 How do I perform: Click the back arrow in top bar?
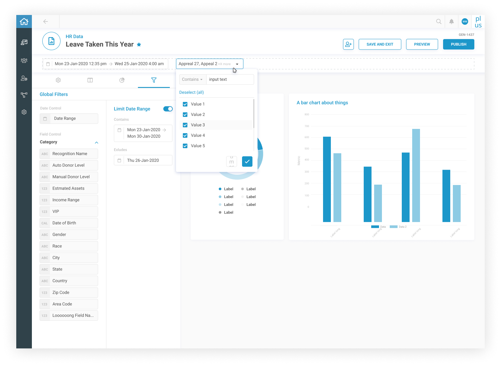46,21
